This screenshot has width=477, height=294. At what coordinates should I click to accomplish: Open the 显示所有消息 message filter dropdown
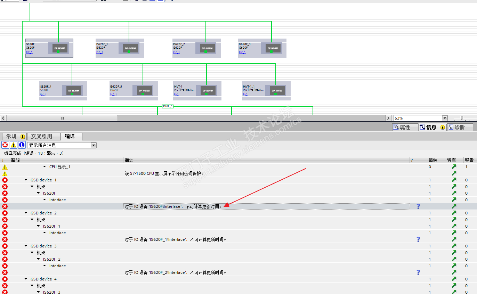(94, 145)
